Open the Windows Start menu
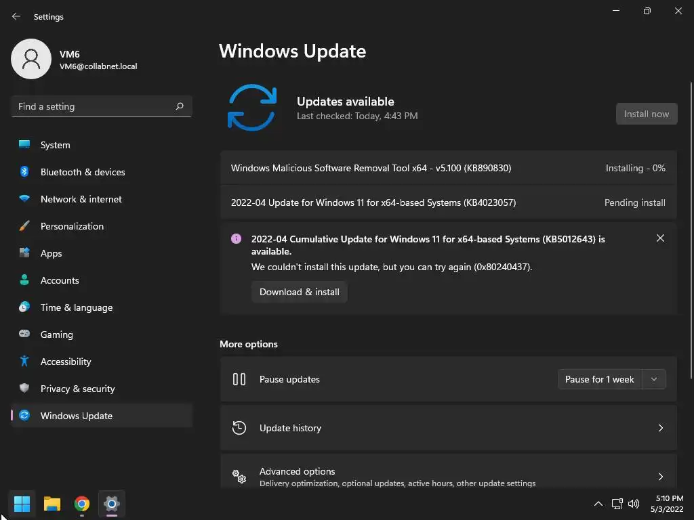This screenshot has width=694, height=520. 22,504
